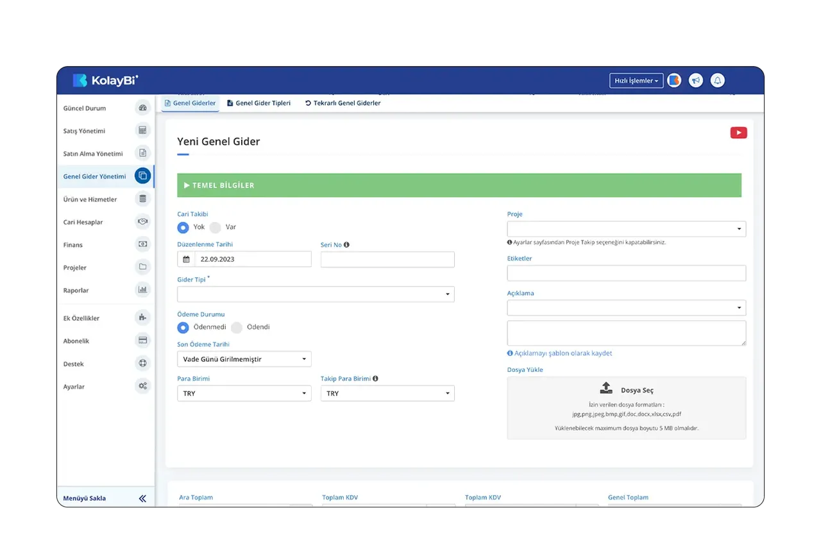Viewport: 821px width, 558px height.
Task: Switch to the Tekrarlı Genel Giderler tab
Action: click(x=343, y=103)
